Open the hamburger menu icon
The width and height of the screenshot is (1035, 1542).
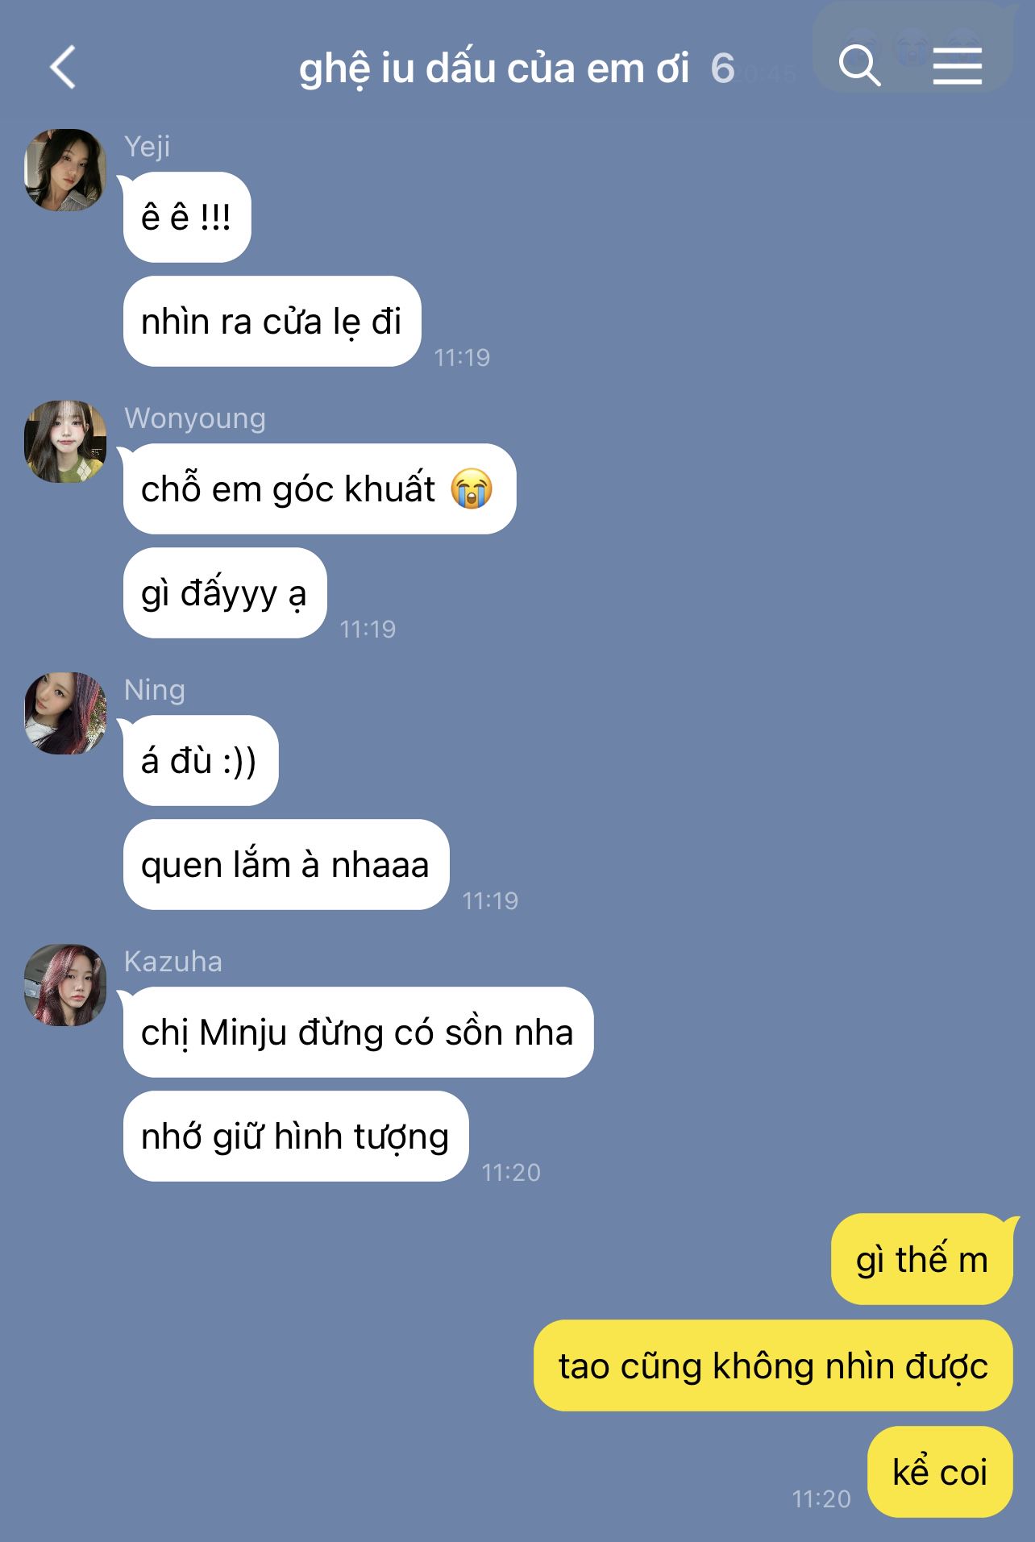(958, 66)
